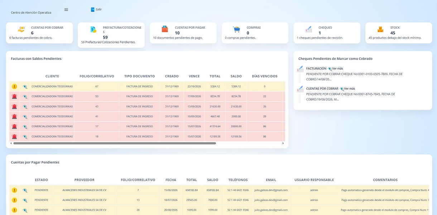Screen dimensions: 437x215
Task: Sort invoices by SALDO column header
Action: (x=236, y=76)
